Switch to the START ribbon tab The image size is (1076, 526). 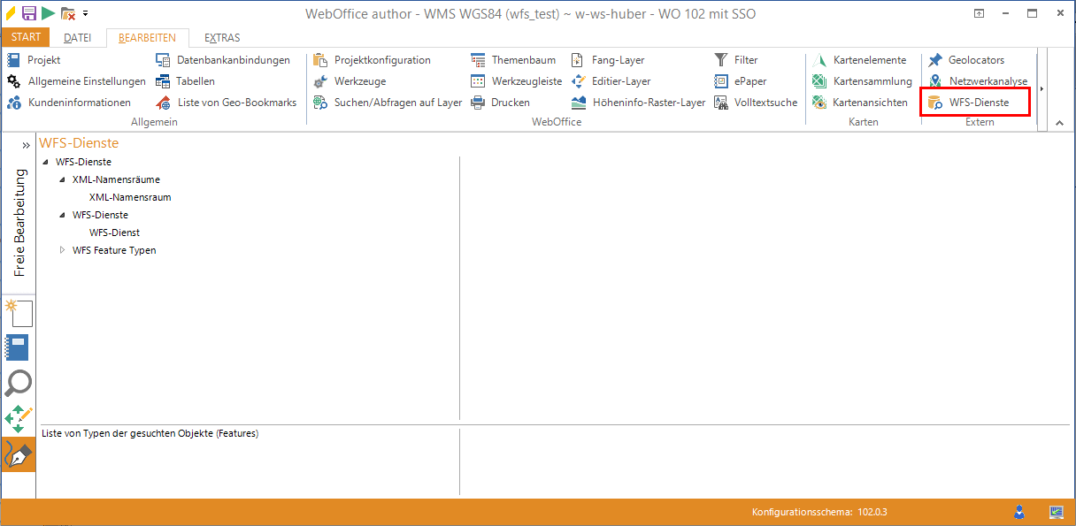26,37
